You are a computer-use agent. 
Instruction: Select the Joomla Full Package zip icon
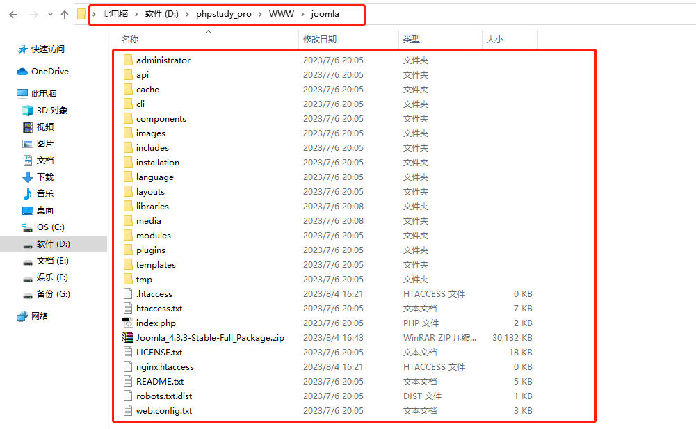tap(127, 338)
